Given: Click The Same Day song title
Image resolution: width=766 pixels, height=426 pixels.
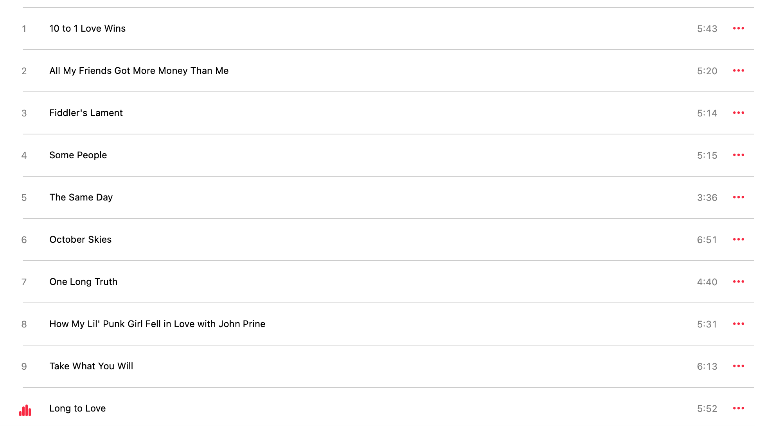Looking at the screenshot, I should pyautogui.click(x=81, y=197).
